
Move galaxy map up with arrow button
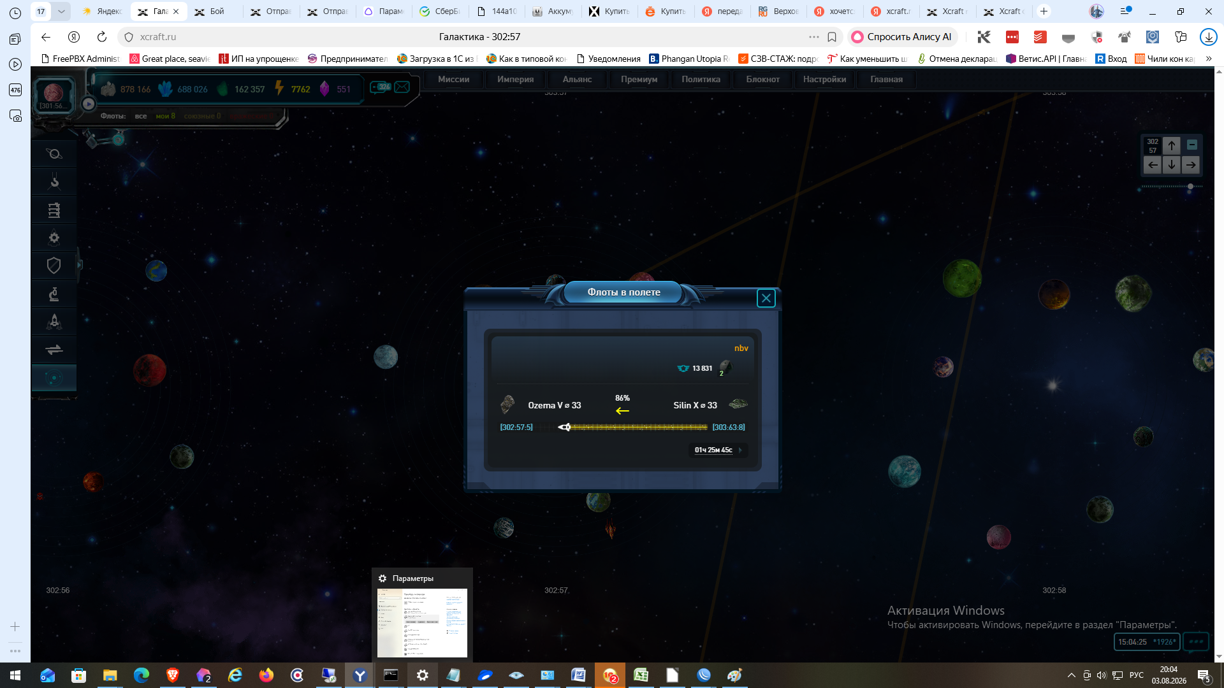[x=1172, y=146]
